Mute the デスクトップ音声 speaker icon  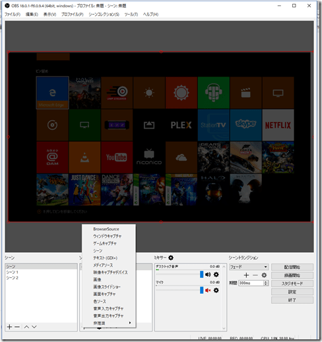(208, 275)
